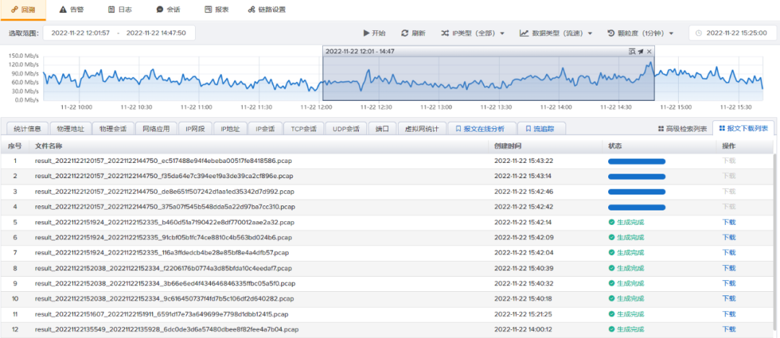Download file in row 6 (91cbf05b...)
This screenshot has width=780, height=338.
729,237
